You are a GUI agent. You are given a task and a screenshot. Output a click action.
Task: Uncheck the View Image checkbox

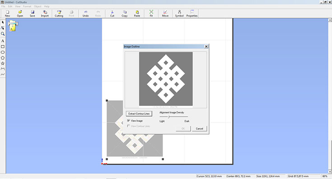[x=129, y=121]
